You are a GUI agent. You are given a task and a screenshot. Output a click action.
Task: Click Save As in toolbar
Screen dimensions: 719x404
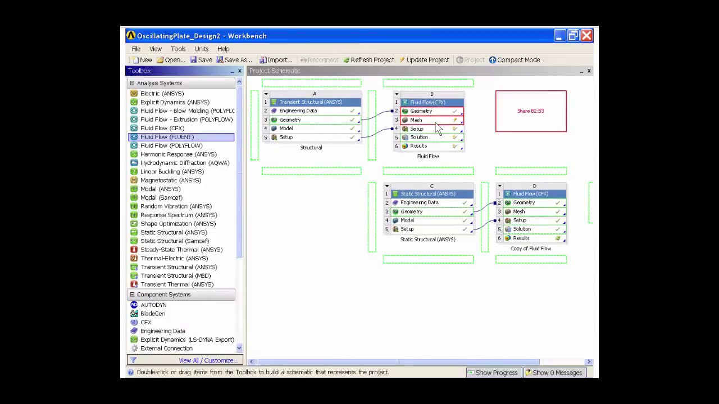click(234, 60)
